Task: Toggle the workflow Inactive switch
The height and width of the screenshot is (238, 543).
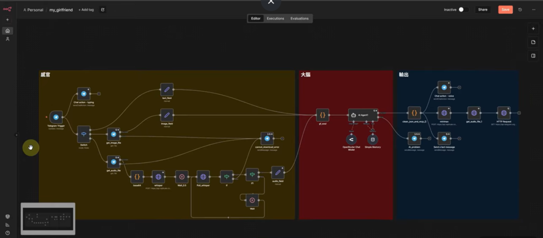Action: [x=463, y=10]
